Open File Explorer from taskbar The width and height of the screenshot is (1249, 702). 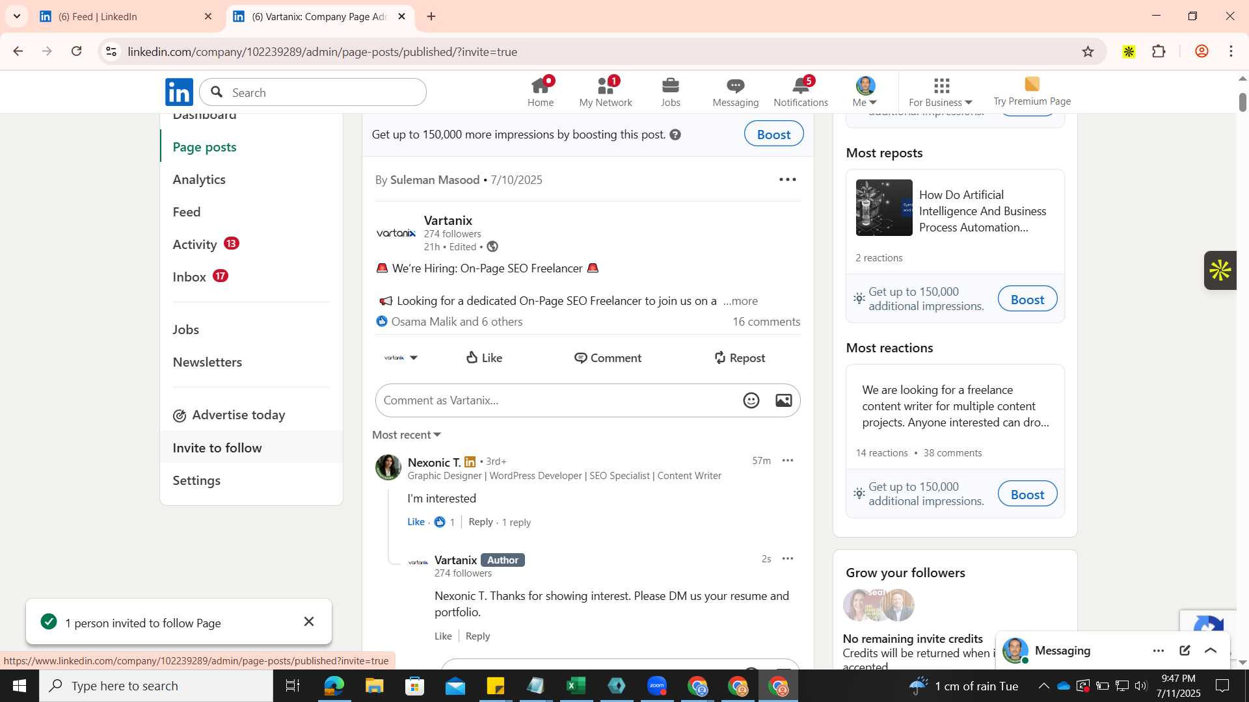(374, 686)
